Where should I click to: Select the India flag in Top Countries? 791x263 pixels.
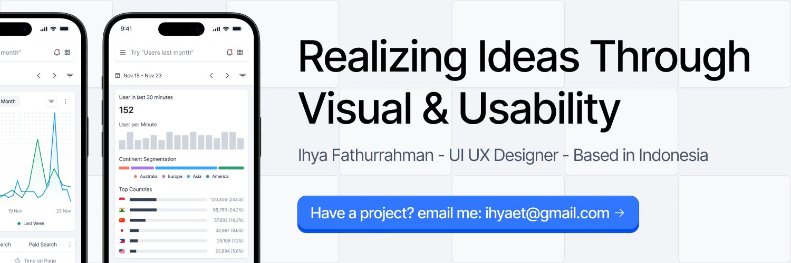[122, 210]
